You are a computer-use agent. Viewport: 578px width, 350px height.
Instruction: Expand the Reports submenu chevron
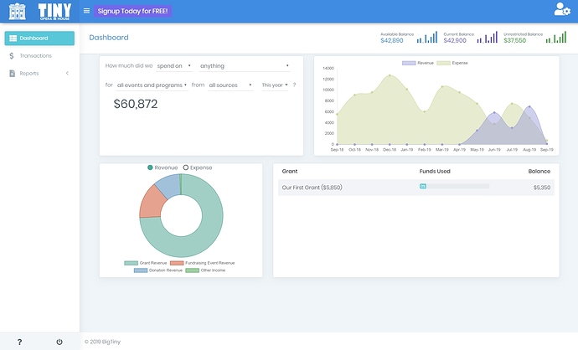pyautogui.click(x=68, y=74)
